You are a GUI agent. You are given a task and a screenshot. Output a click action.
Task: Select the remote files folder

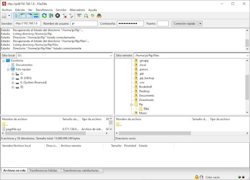coord(146,109)
